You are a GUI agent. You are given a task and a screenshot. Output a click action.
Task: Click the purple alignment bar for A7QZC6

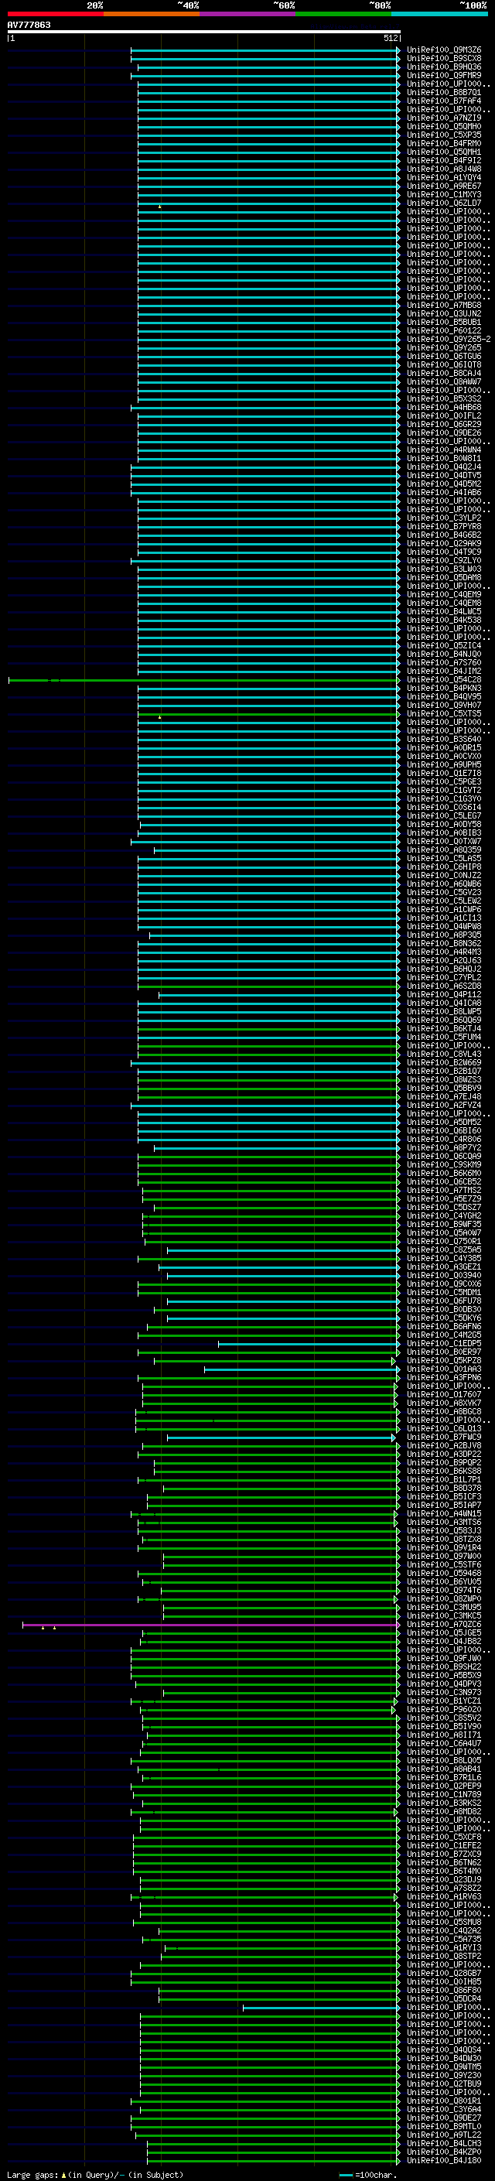[210, 1625]
